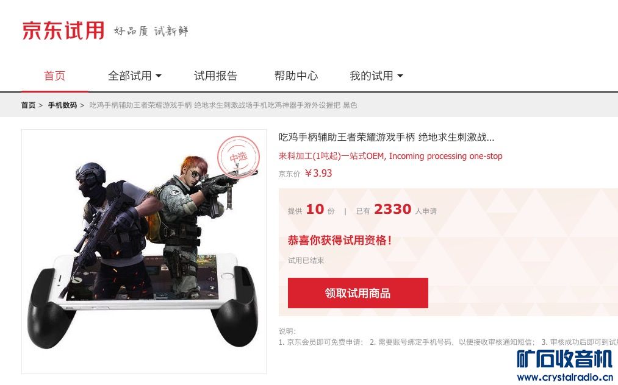Click the arrow next to 全部试用
Viewport: 618px width, 385px height.
click(159, 76)
